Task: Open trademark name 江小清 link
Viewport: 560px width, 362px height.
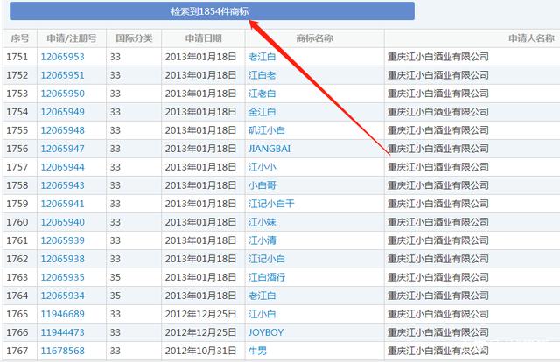Action: pyautogui.click(x=262, y=240)
